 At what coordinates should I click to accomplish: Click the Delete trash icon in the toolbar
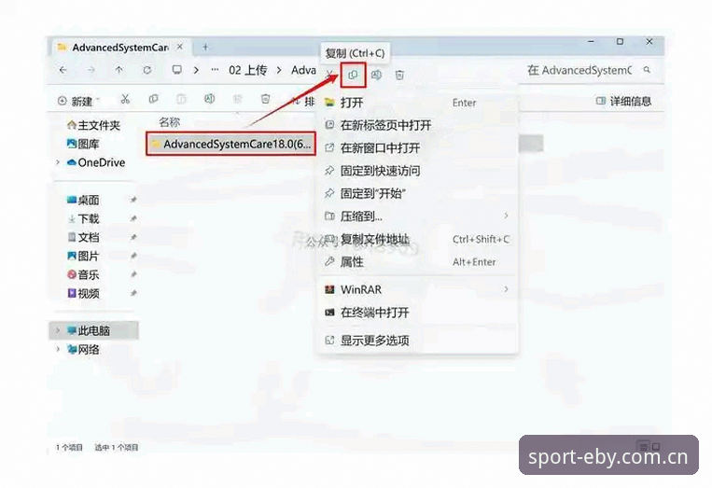(x=266, y=99)
